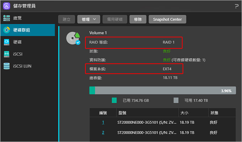Click the 儲存管理員 window title
242x142 pixels.
coord(25,6)
